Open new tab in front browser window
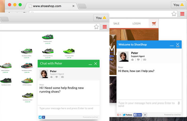 5,19
